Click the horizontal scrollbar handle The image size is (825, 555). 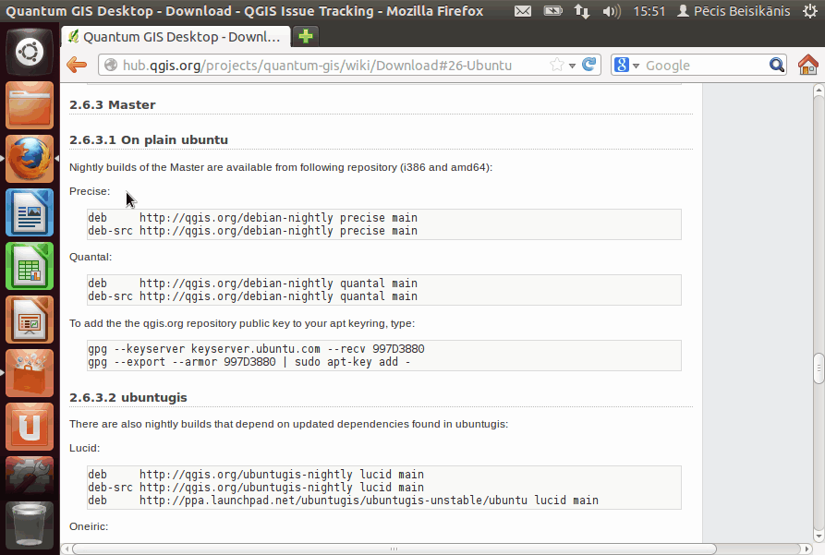click(x=394, y=549)
